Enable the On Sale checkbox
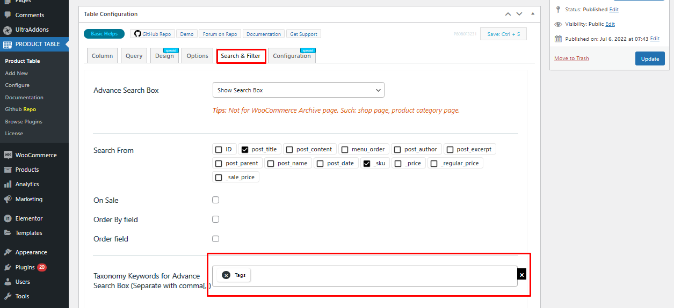This screenshot has height=308, width=674. click(216, 200)
